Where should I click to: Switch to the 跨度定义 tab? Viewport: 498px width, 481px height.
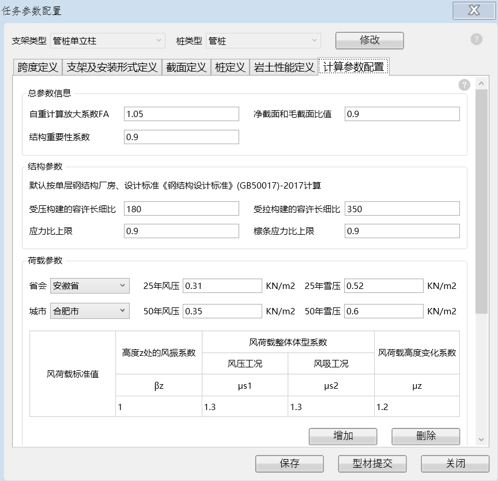coord(37,67)
